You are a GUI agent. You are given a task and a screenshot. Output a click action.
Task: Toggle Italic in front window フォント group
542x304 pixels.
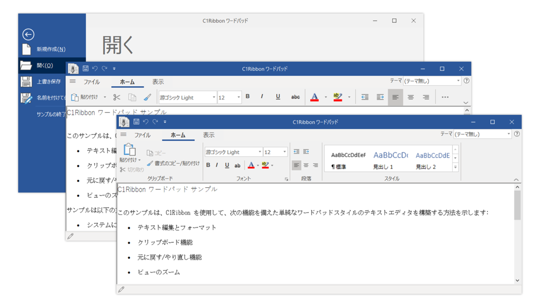[x=217, y=165]
